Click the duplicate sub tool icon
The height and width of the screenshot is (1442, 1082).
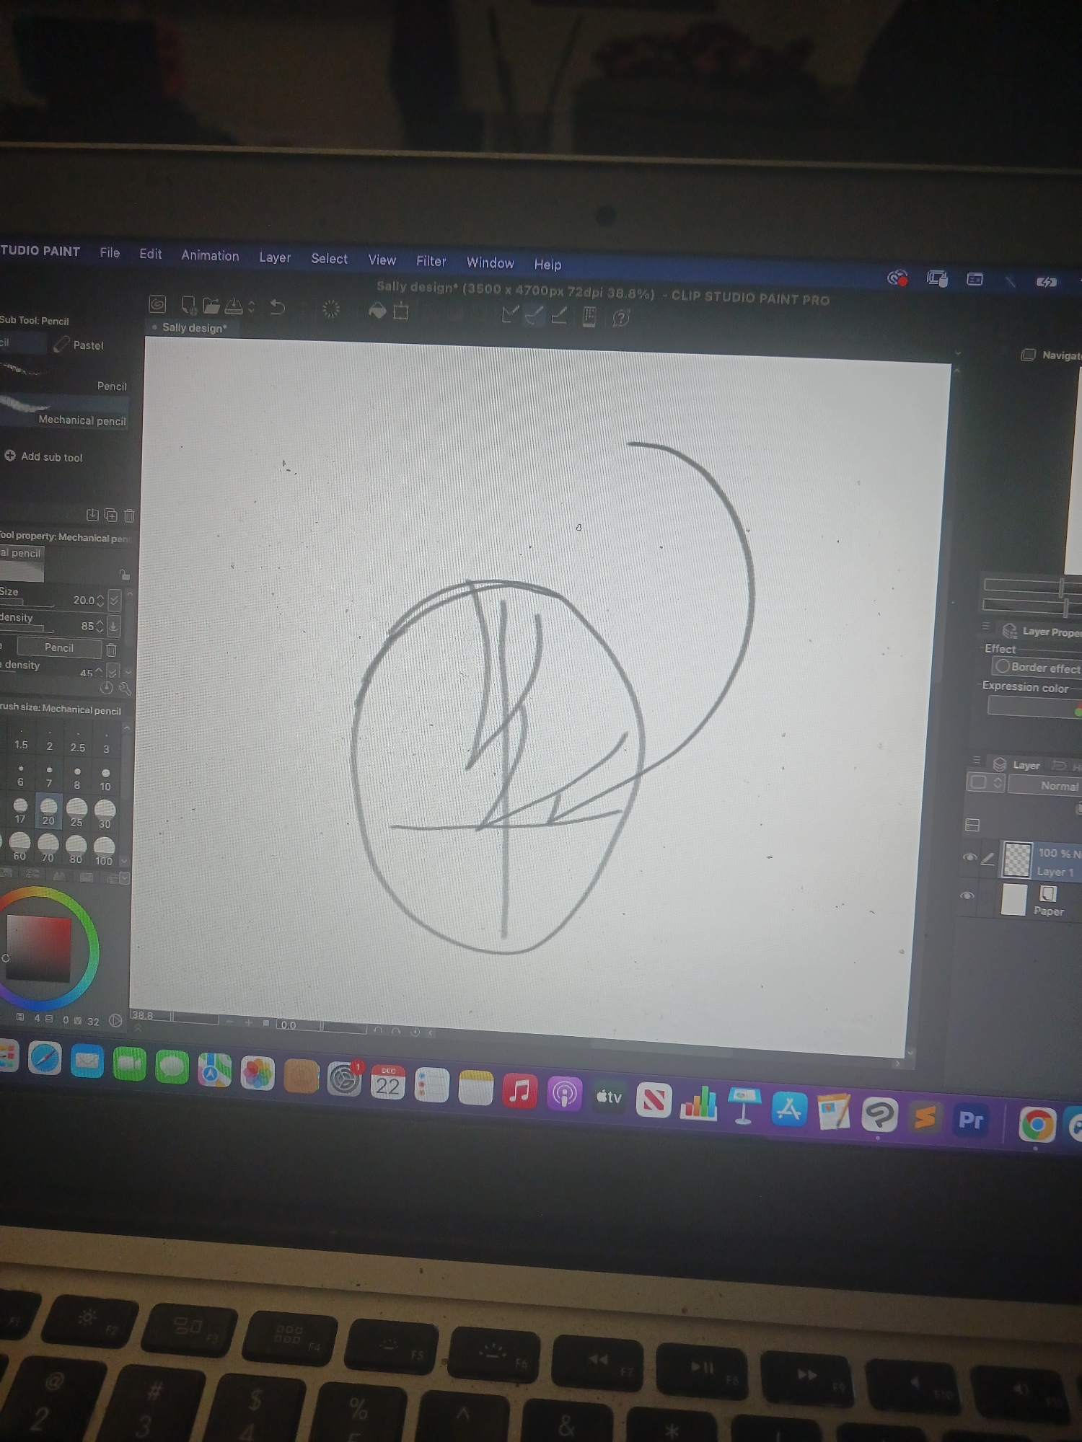(x=111, y=515)
